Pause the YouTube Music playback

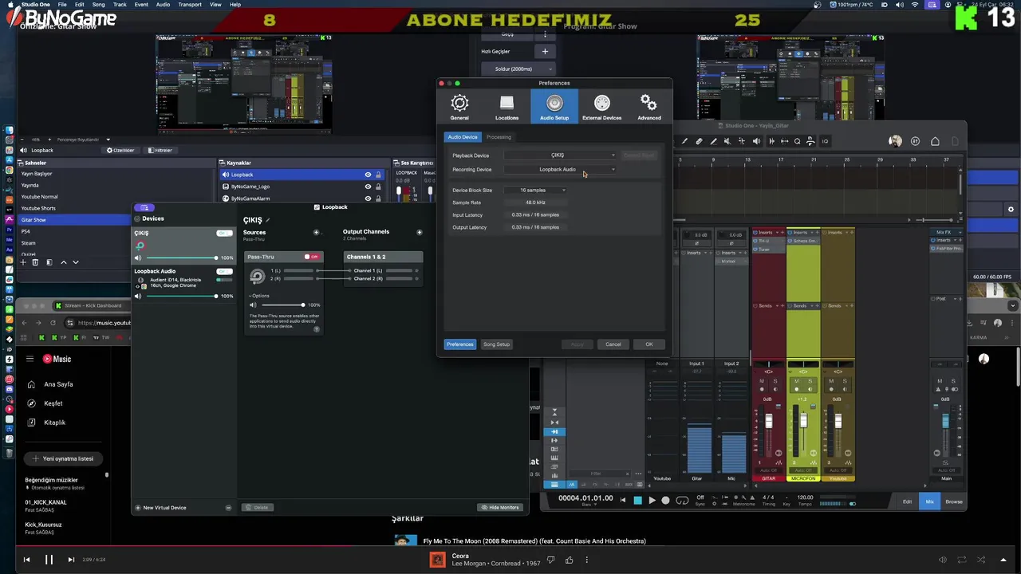[49, 560]
